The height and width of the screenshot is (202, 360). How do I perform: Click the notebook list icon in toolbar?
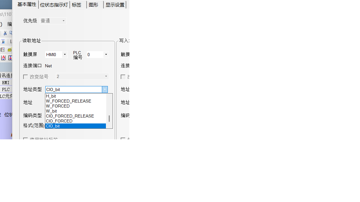coord(2,50)
